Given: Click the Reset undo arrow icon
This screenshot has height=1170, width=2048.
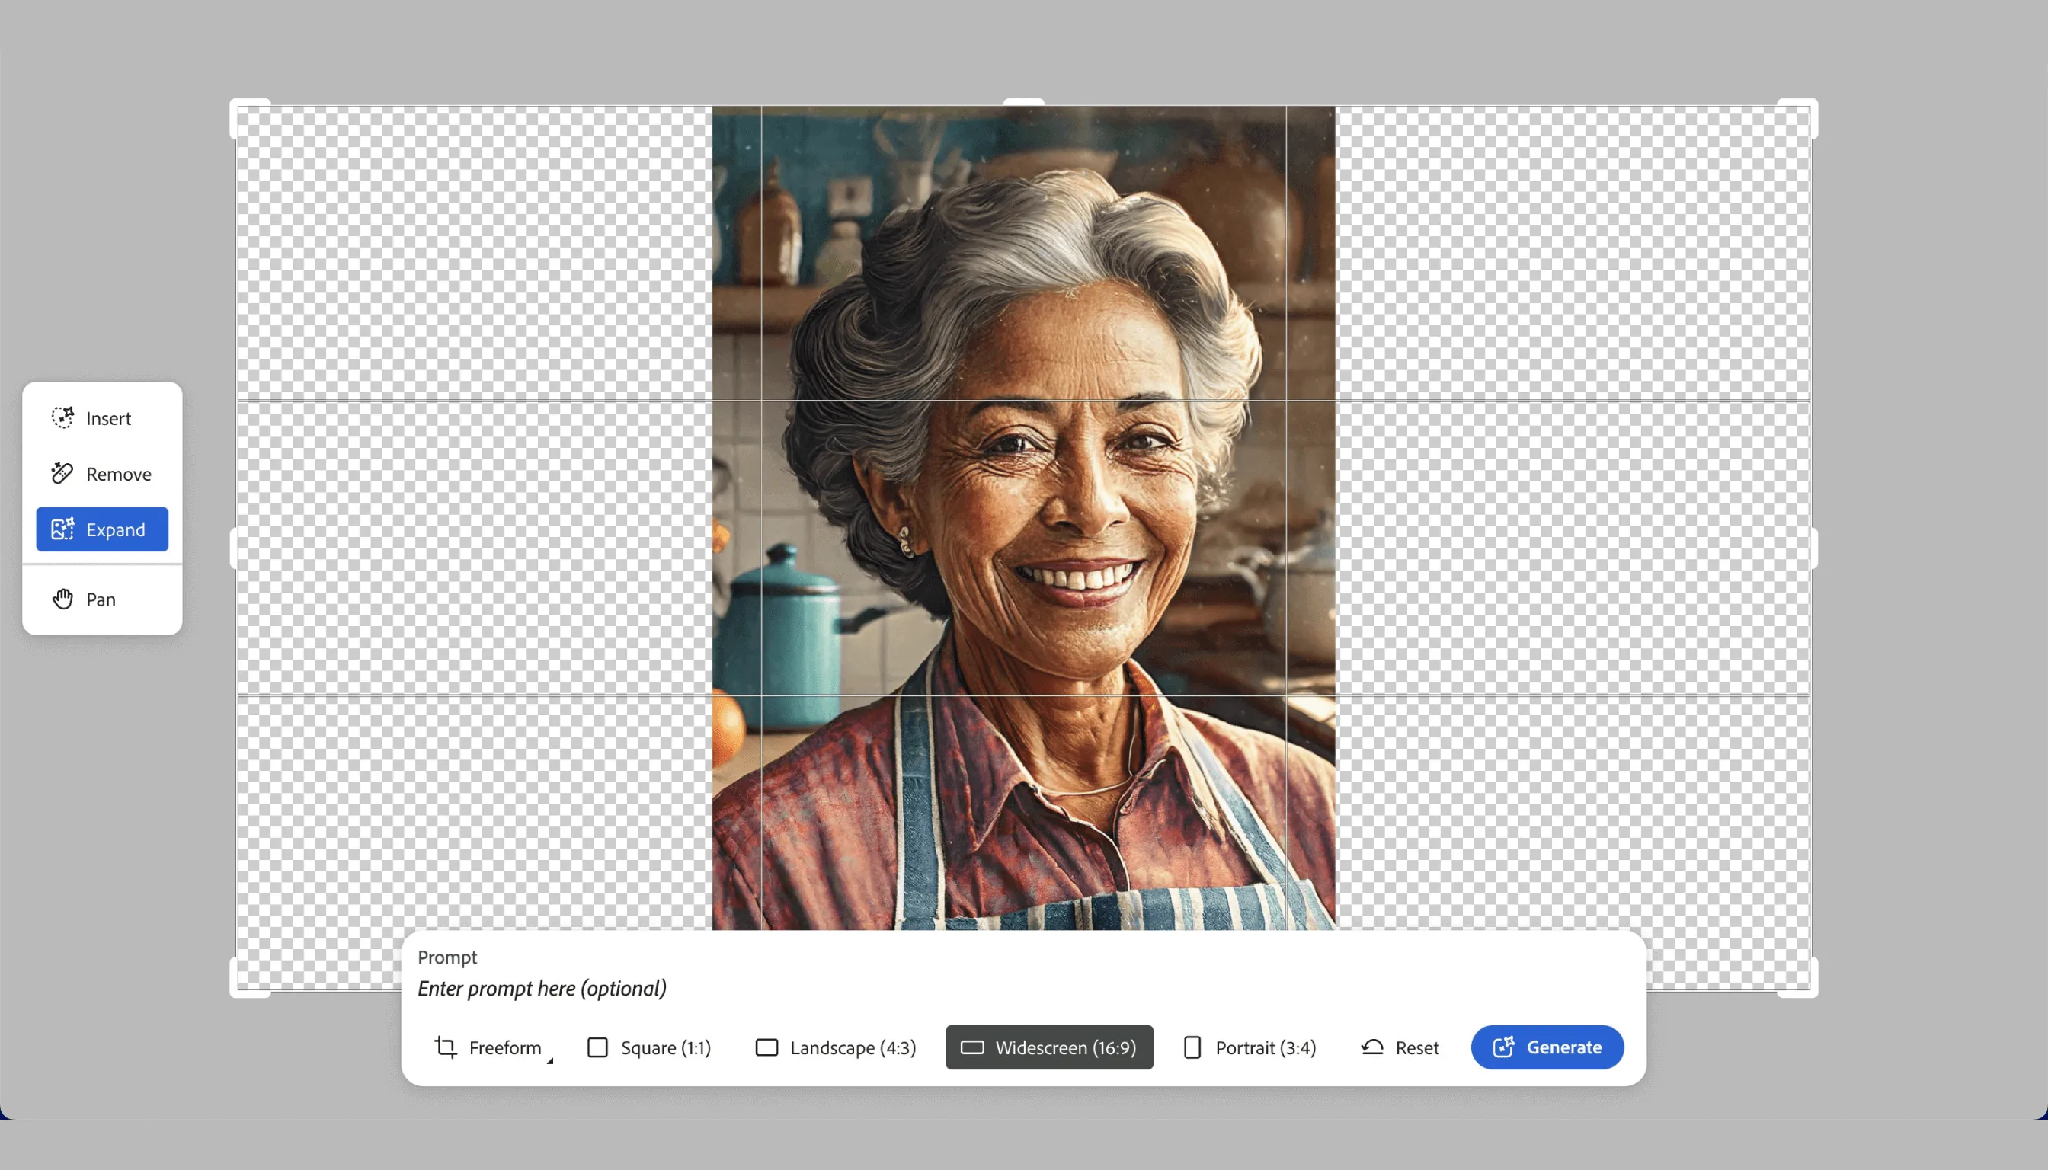Looking at the screenshot, I should coord(1372,1047).
